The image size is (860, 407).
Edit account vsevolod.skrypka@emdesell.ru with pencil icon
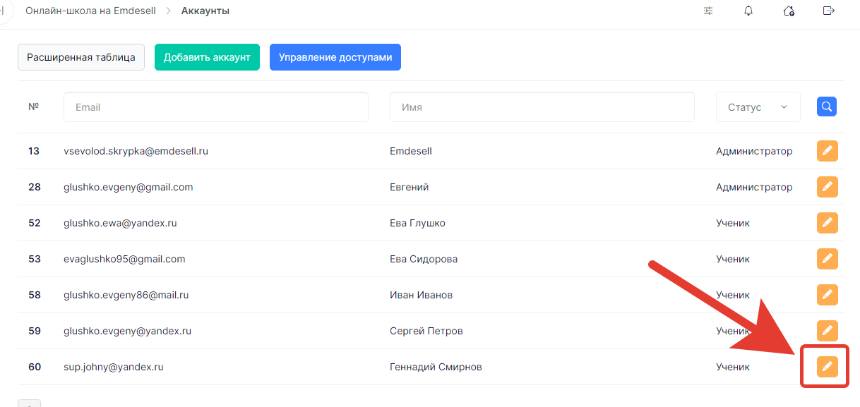tap(828, 151)
